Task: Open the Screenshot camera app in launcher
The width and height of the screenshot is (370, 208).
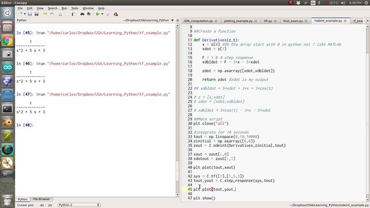Action: [8, 54]
